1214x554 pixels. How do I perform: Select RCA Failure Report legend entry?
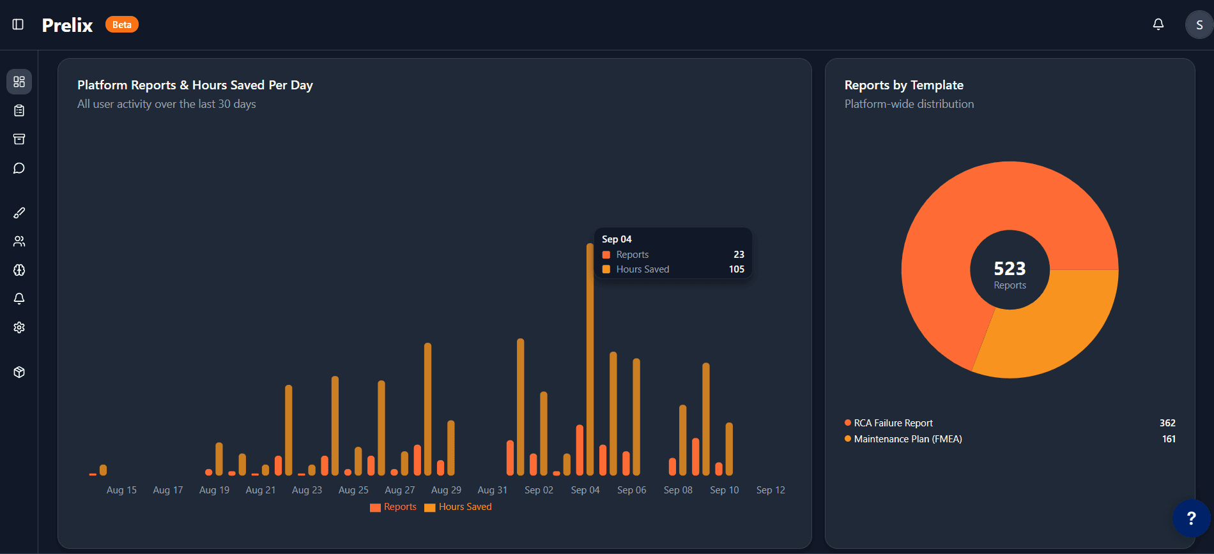tap(893, 423)
